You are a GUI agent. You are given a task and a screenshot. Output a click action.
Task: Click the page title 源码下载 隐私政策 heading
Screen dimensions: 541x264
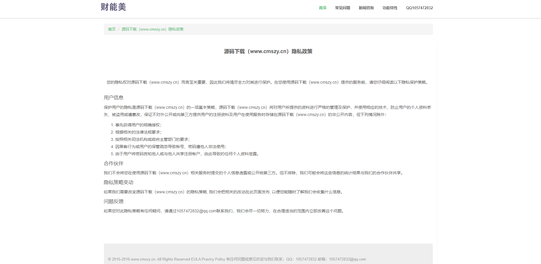pyautogui.click(x=268, y=51)
